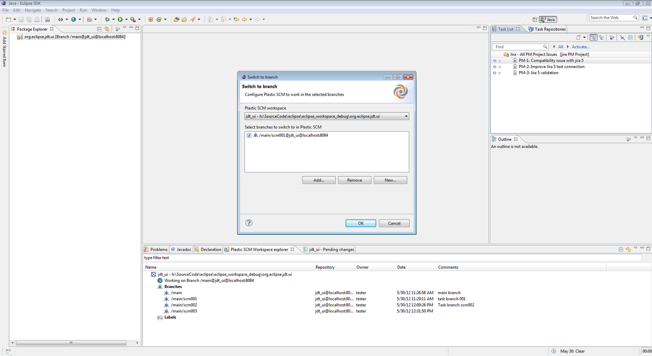This screenshot has width=652, height=356.
Task: Click the New... button in dialog
Action: click(390, 180)
